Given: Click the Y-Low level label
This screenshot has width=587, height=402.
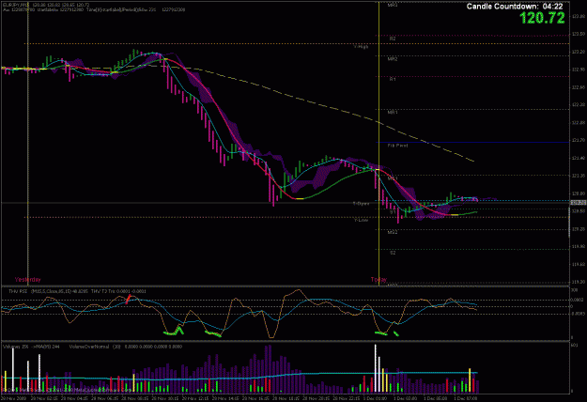Looking at the screenshot, I should (x=362, y=220).
